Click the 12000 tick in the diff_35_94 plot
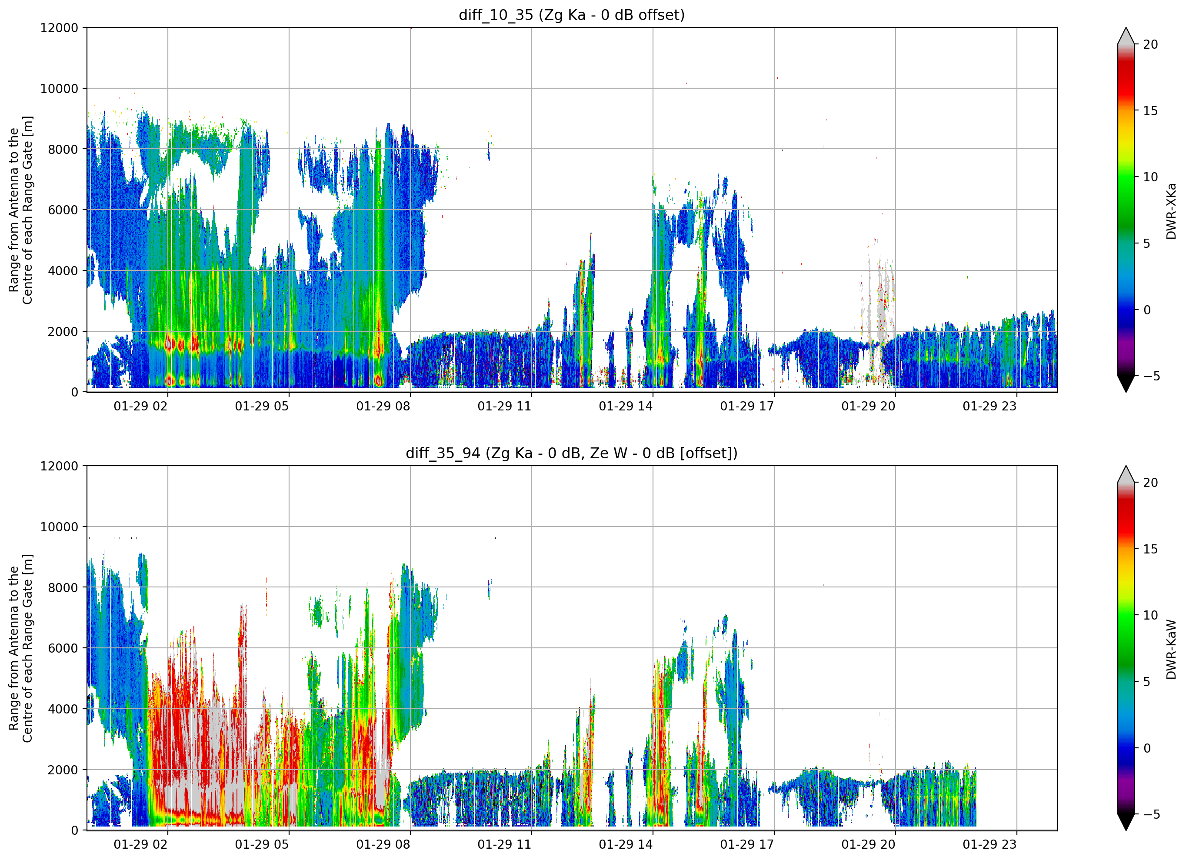Image resolution: width=1186 pixels, height=860 pixels. 59,466
